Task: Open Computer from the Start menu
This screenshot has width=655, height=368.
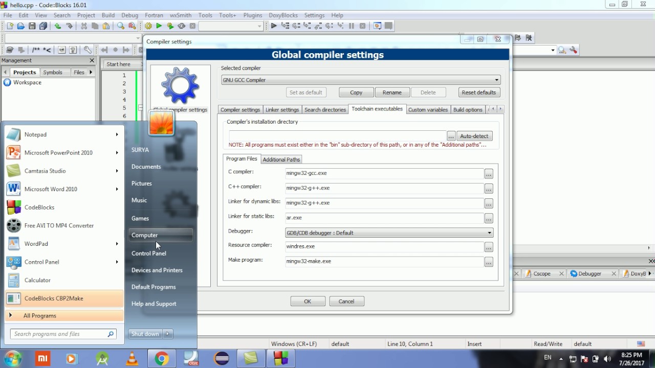Action: pyautogui.click(x=161, y=235)
